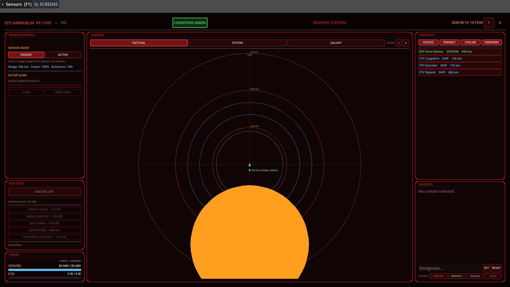Click RESET designation button
This screenshot has height=287, width=510.
(x=496, y=268)
